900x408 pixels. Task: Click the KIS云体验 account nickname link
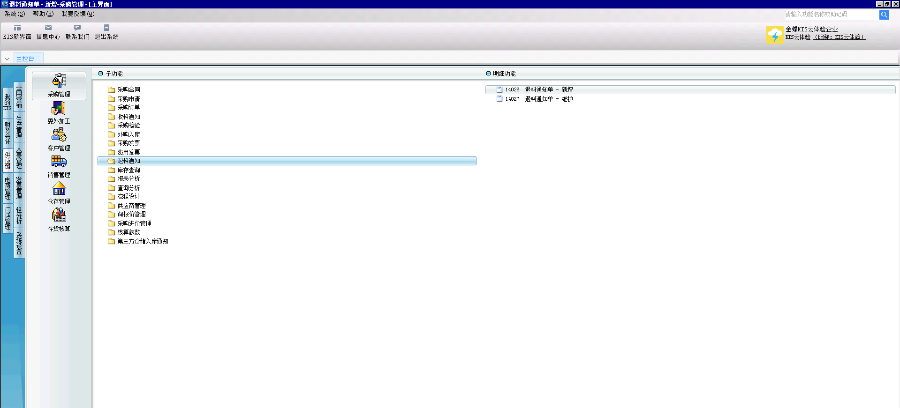point(839,37)
